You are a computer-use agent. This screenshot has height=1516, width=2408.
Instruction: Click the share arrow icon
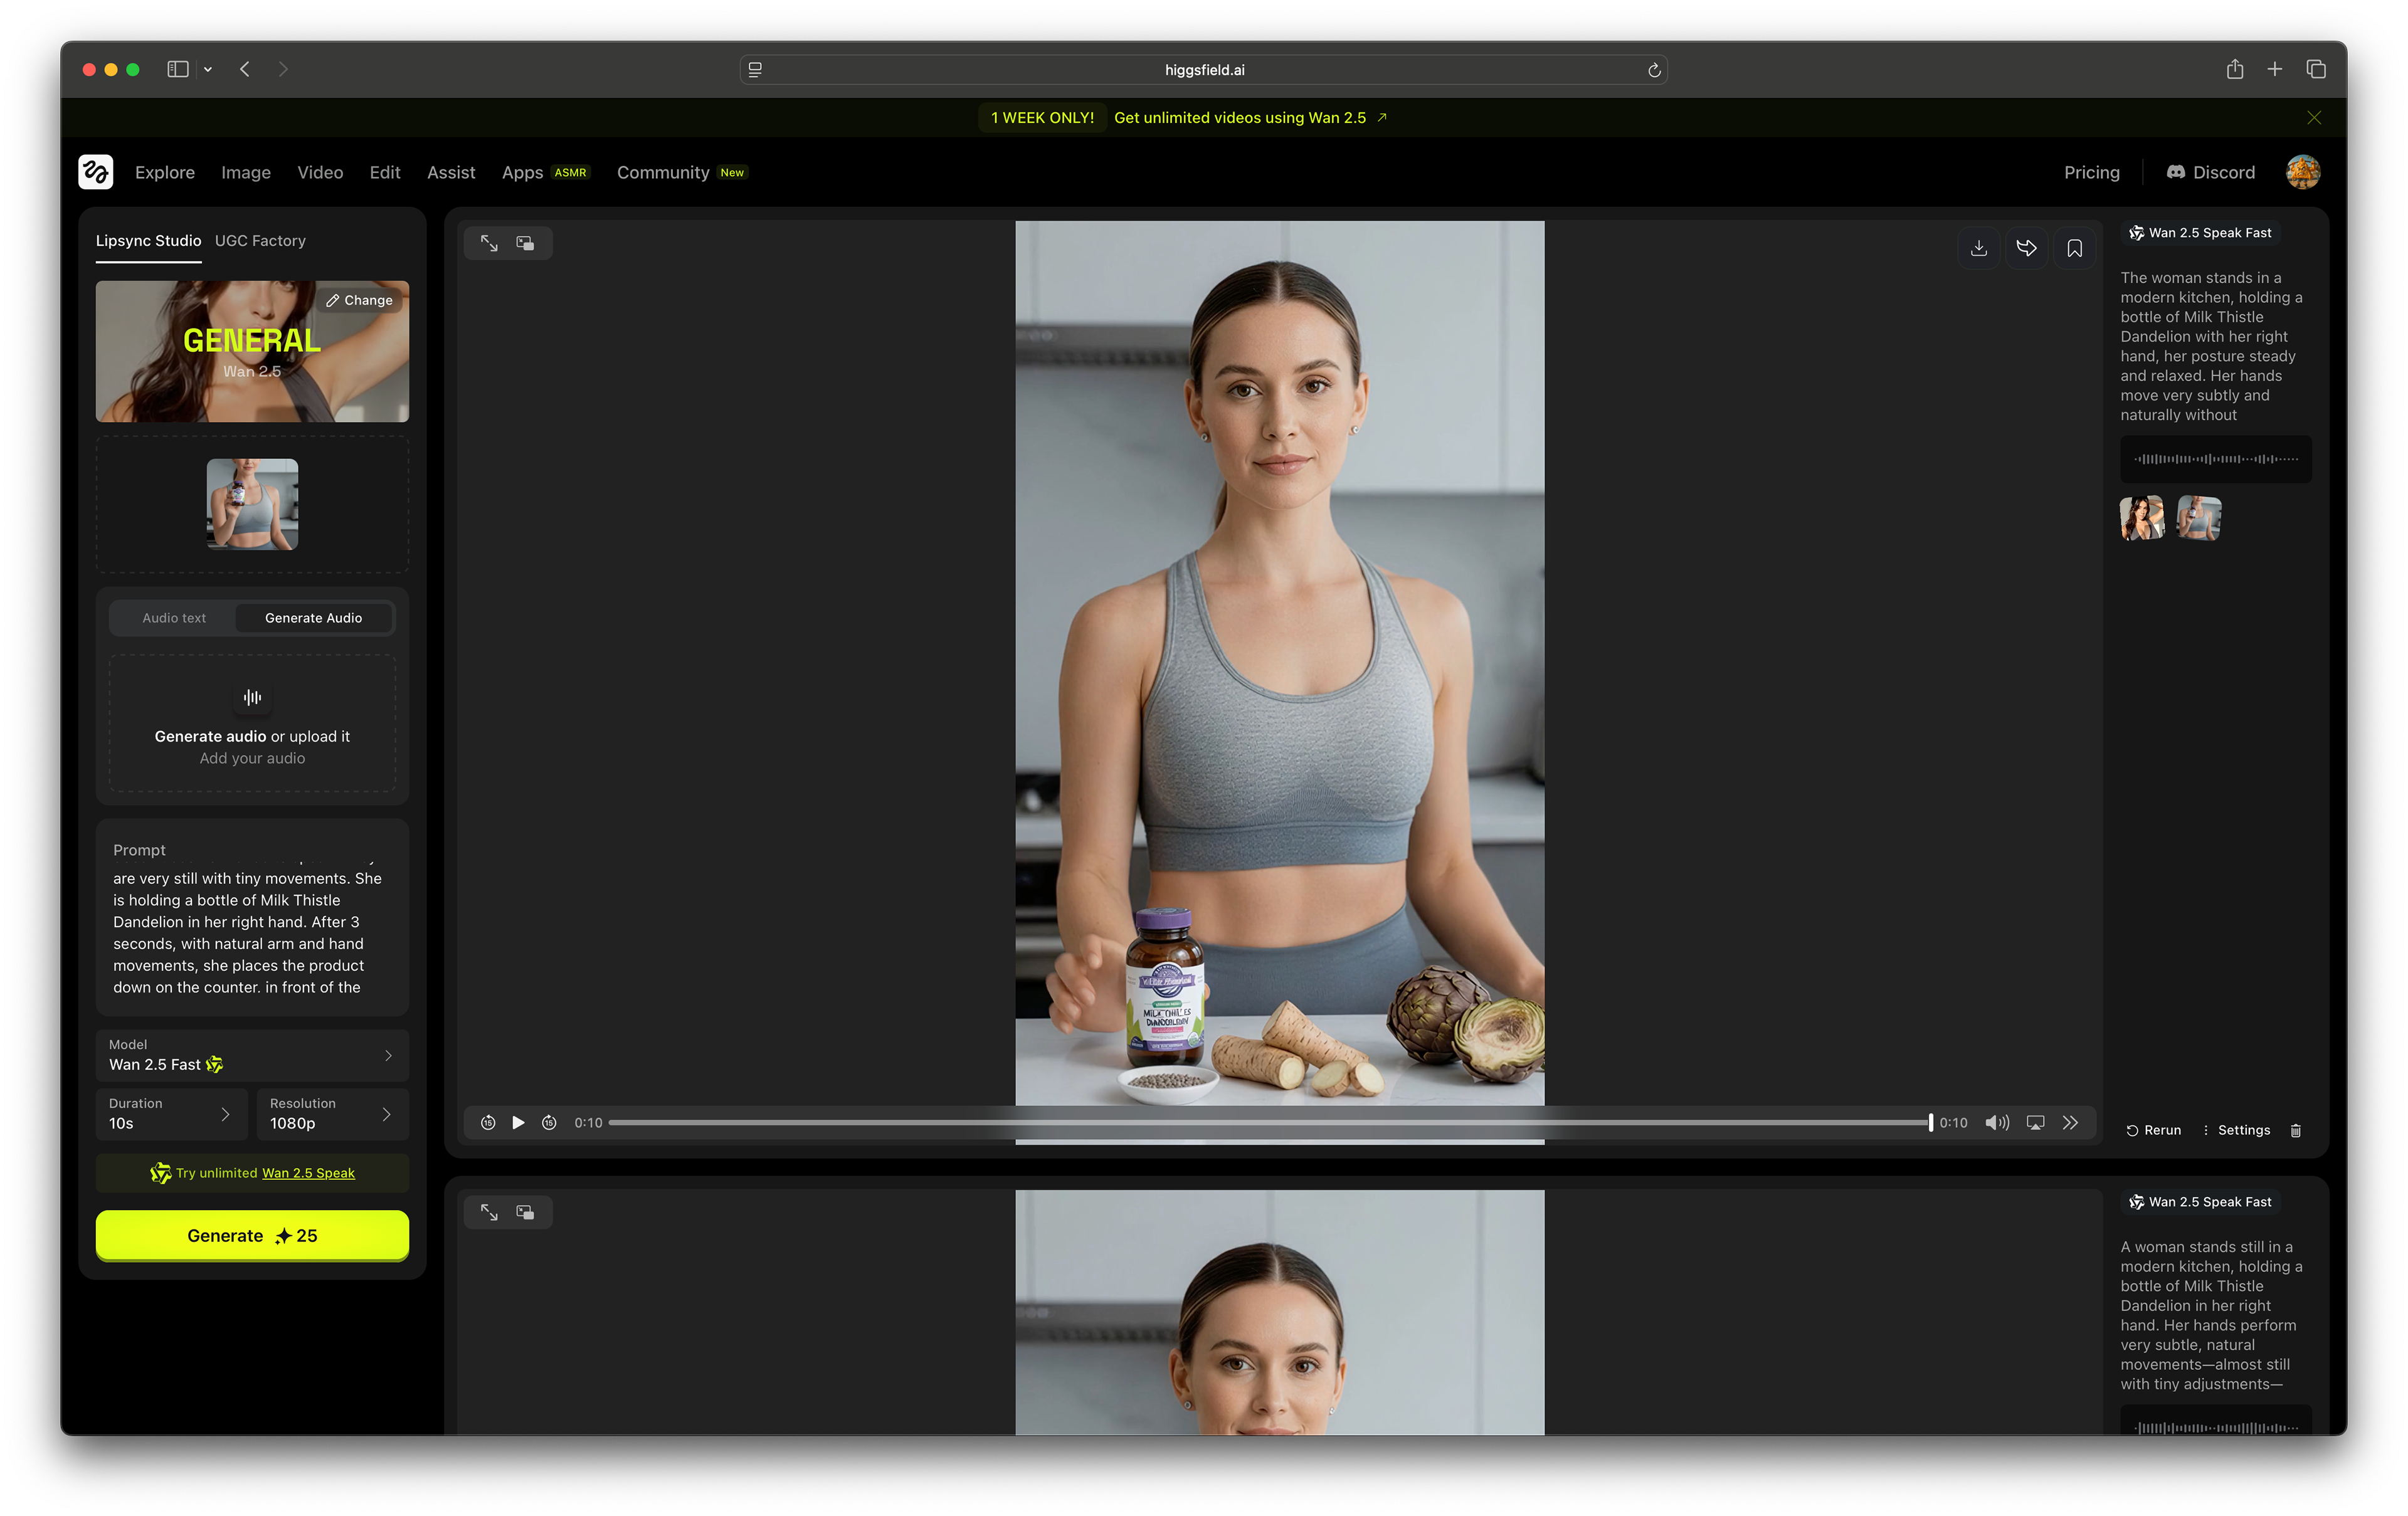(2026, 249)
